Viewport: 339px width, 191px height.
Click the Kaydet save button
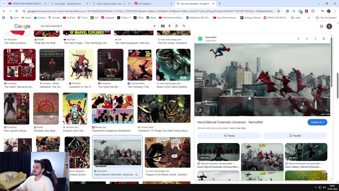[295, 136]
